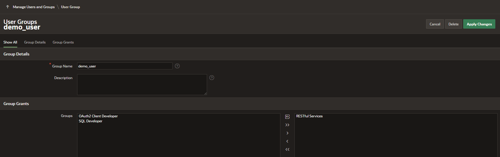Select RESTful Services in granted list

[x=309, y=116]
